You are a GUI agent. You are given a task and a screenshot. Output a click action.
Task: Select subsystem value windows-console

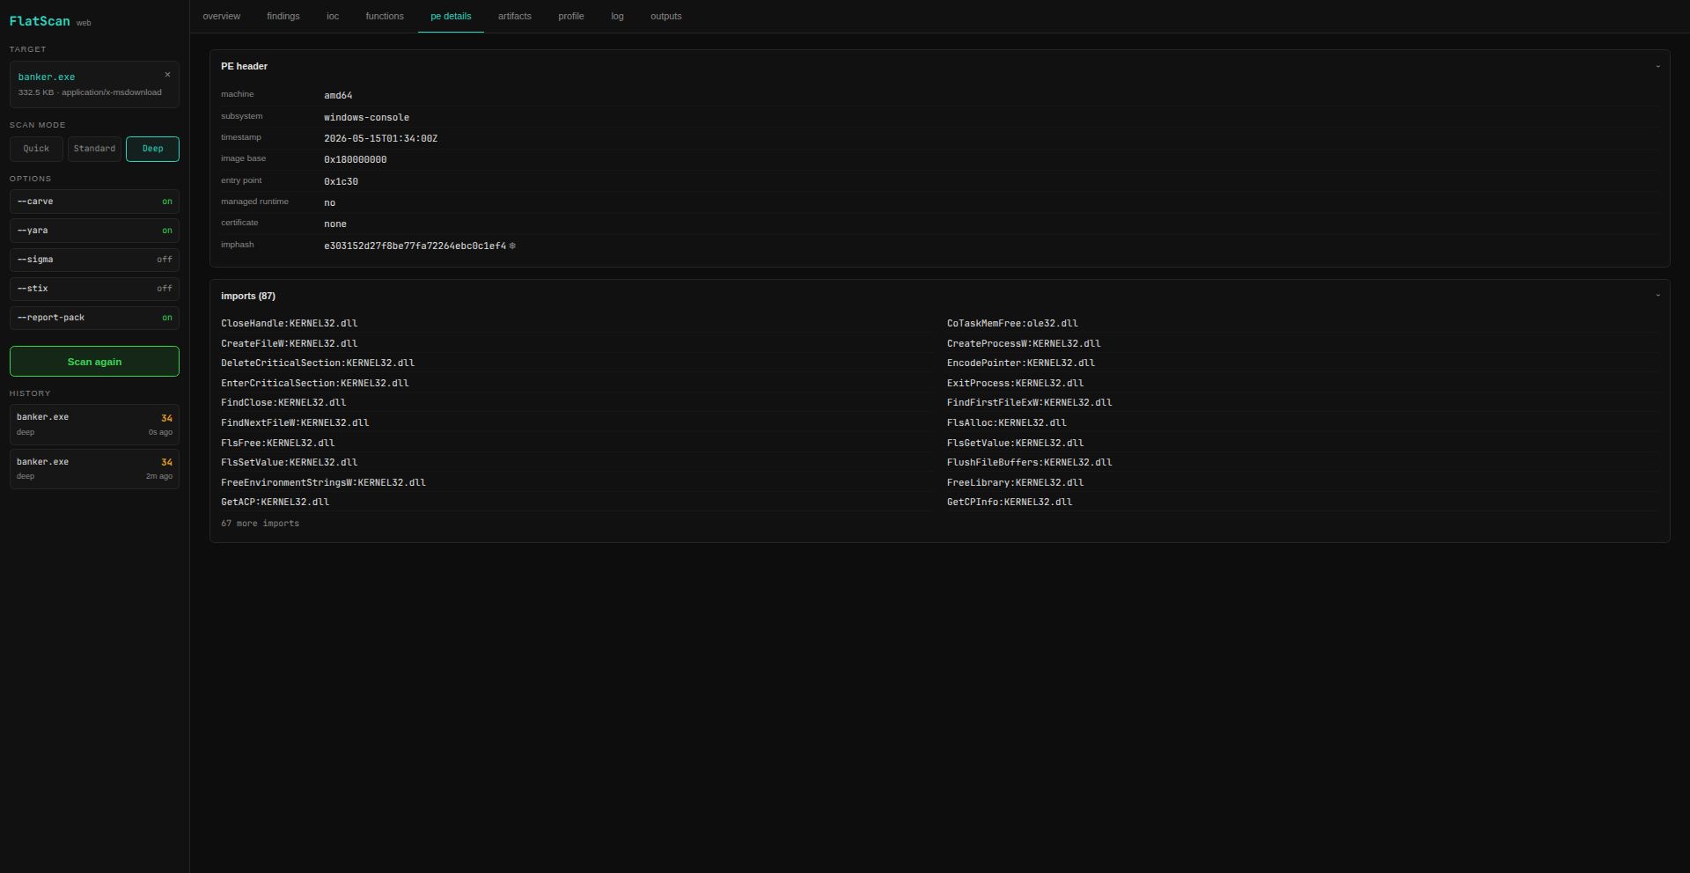click(366, 118)
